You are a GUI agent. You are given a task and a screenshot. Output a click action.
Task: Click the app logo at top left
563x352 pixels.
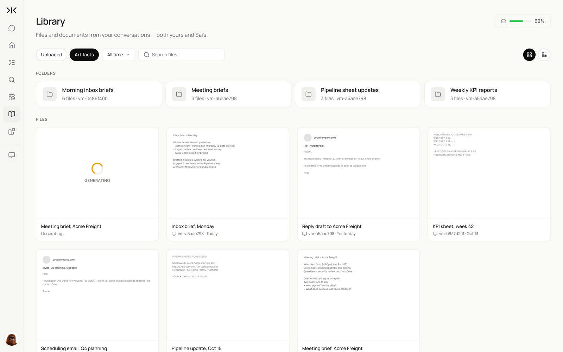[12, 11]
